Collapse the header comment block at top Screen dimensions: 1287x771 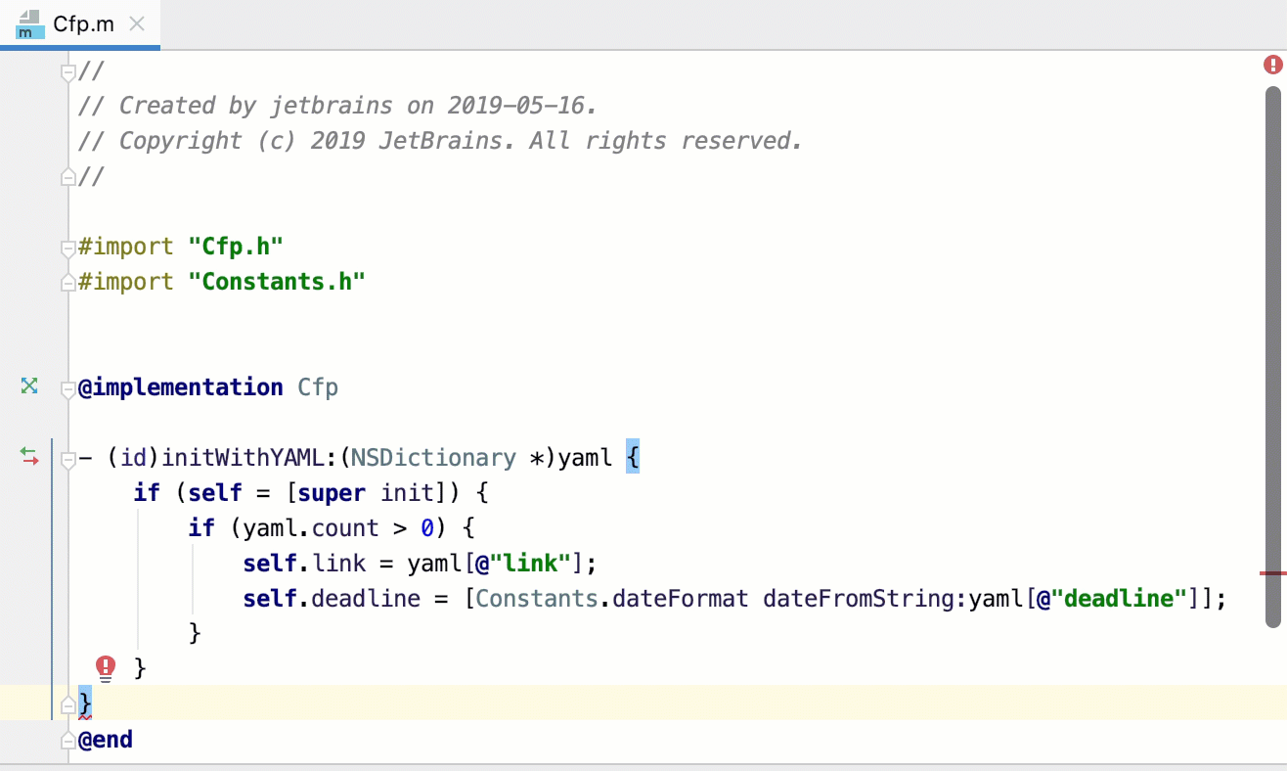pos(68,72)
